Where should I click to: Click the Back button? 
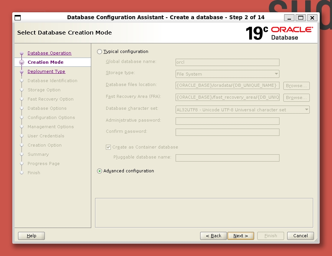(213, 236)
